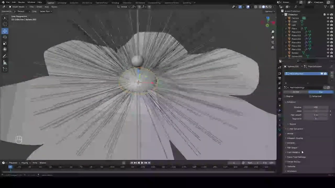
Task: Expand the Hair Shape panel
Action: click(292, 148)
